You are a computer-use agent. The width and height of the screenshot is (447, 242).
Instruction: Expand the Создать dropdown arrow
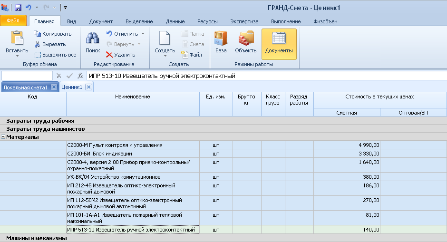click(165, 56)
